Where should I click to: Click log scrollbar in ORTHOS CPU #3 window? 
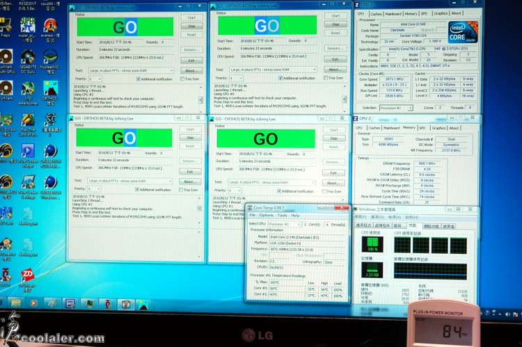coord(200,209)
